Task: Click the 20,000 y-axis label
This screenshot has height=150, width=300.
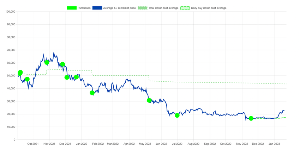Action: [x=11, y=114]
